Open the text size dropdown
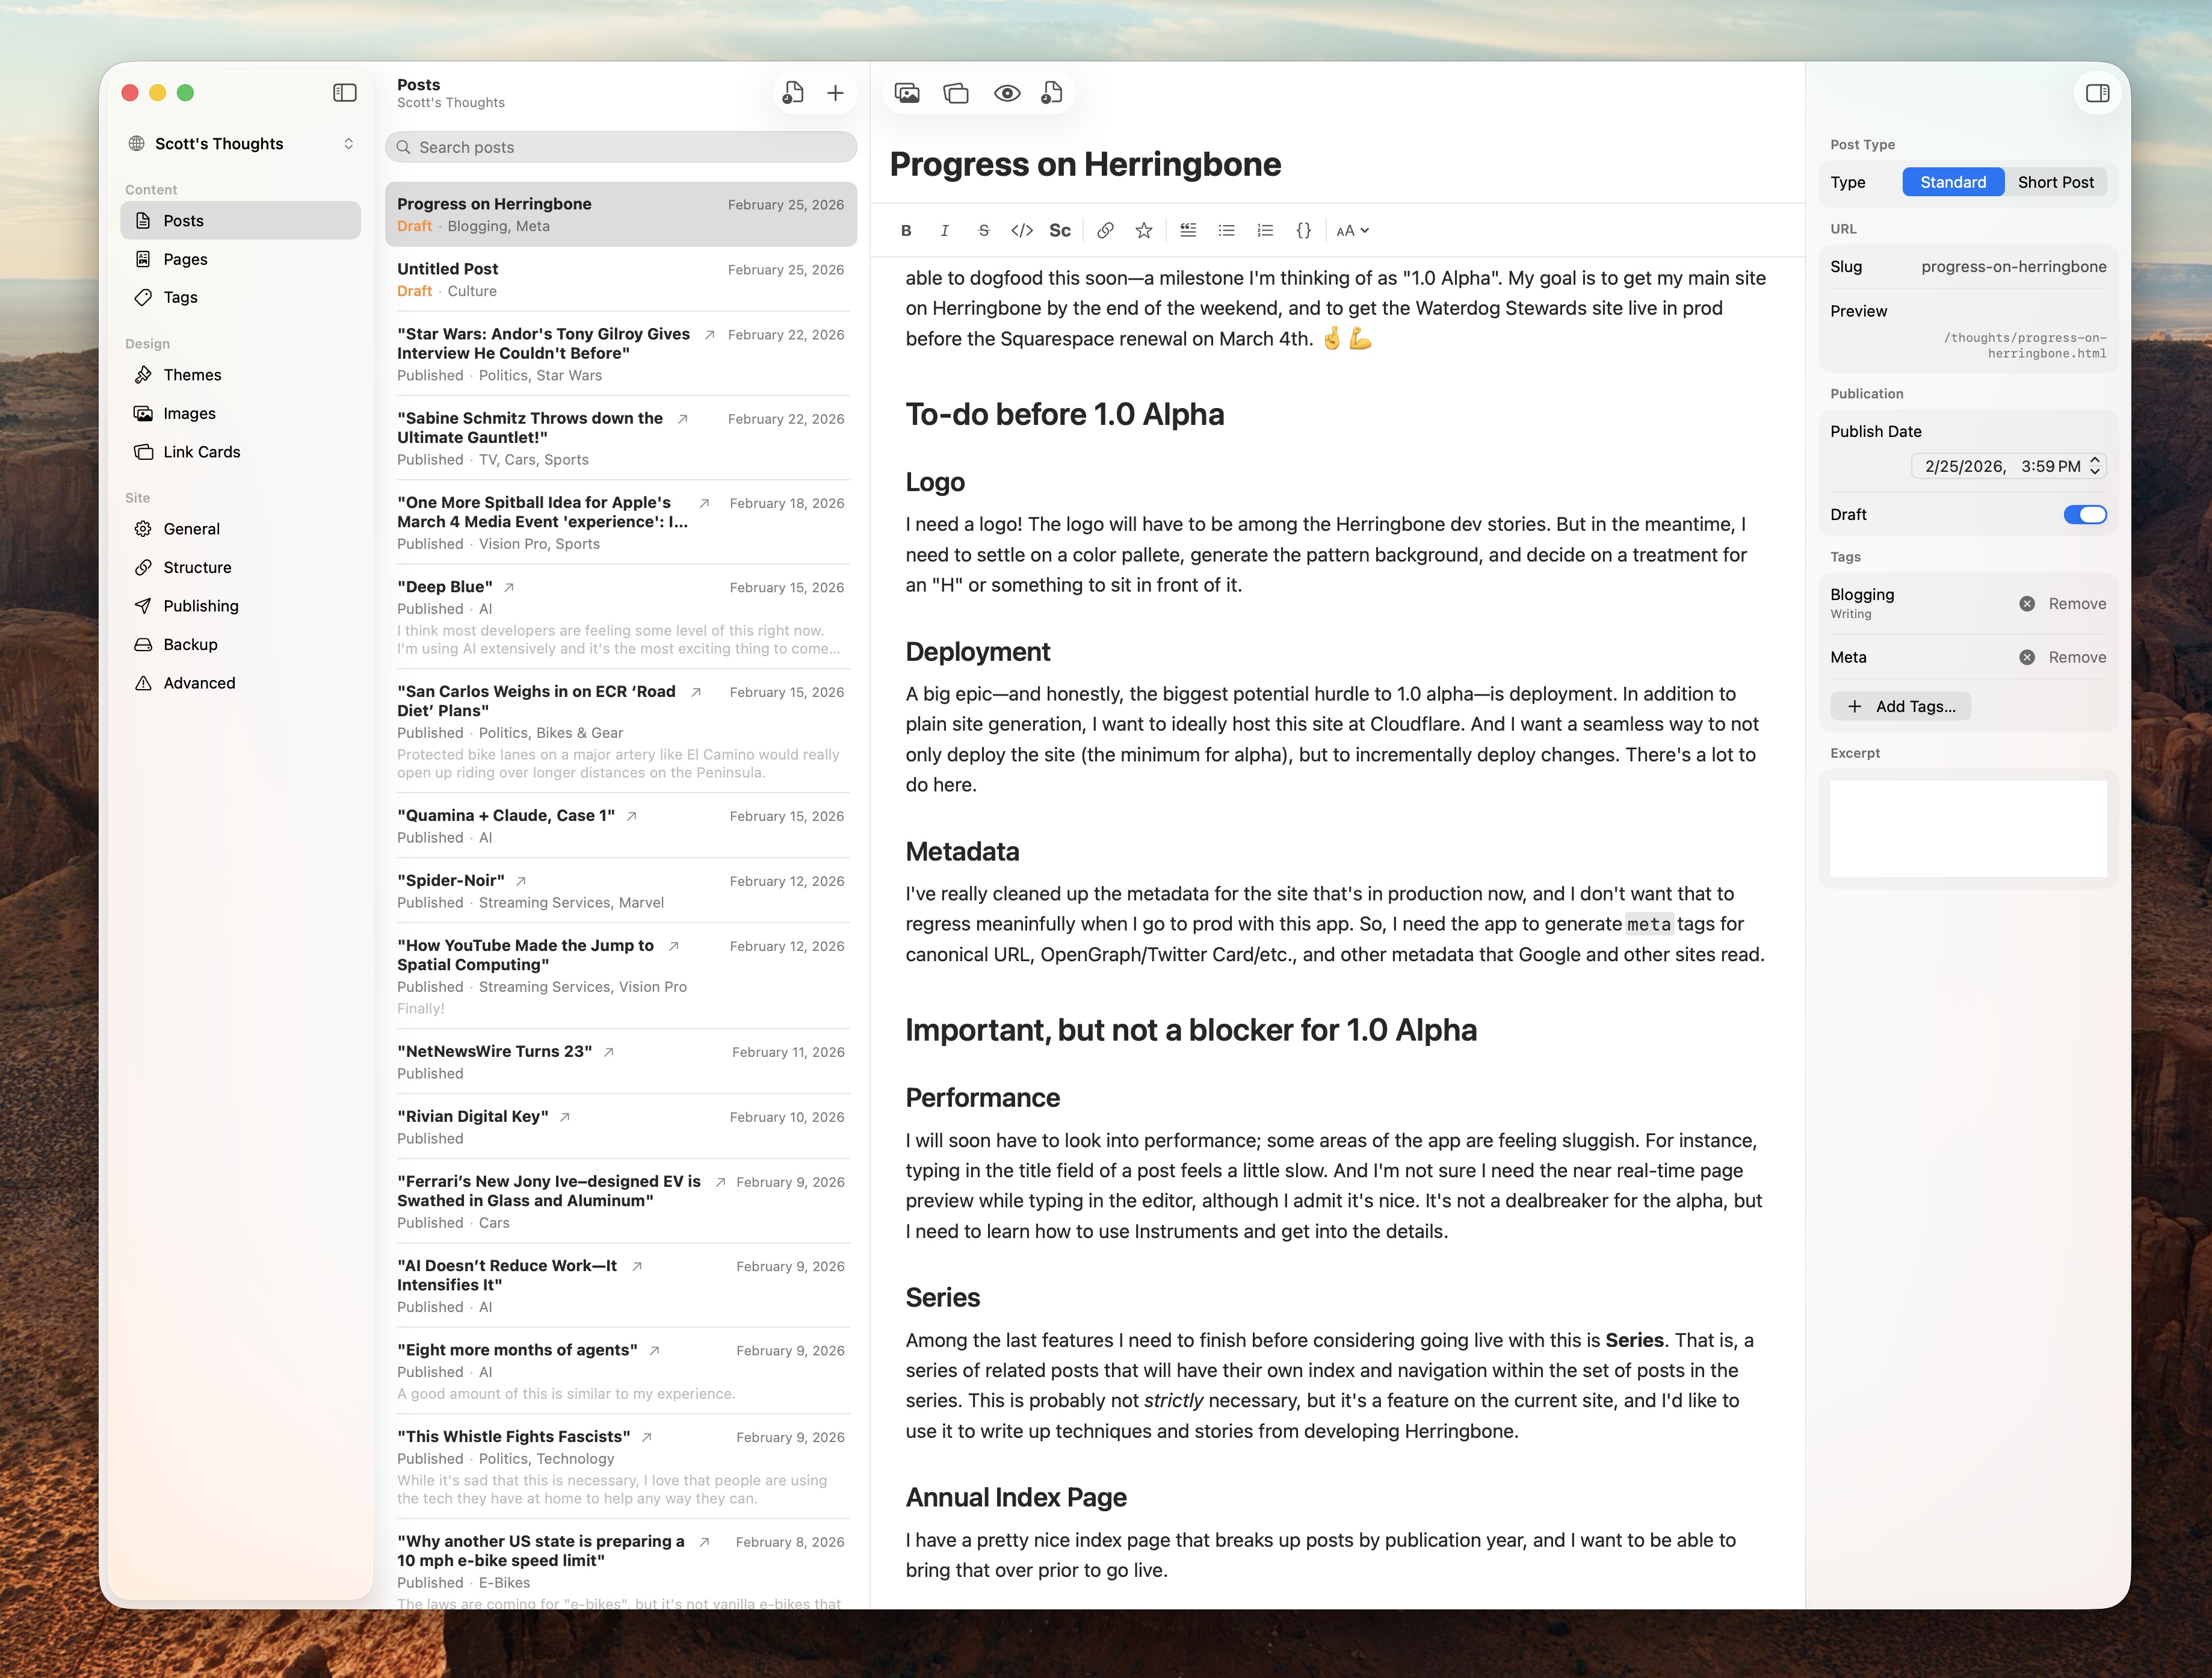The height and width of the screenshot is (1678, 2212). point(1351,231)
